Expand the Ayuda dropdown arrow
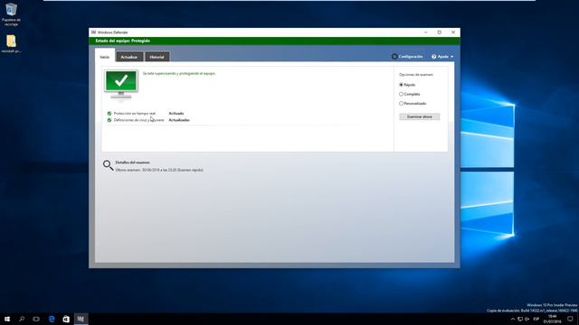Image resolution: width=579 pixels, height=325 pixels. coord(452,57)
